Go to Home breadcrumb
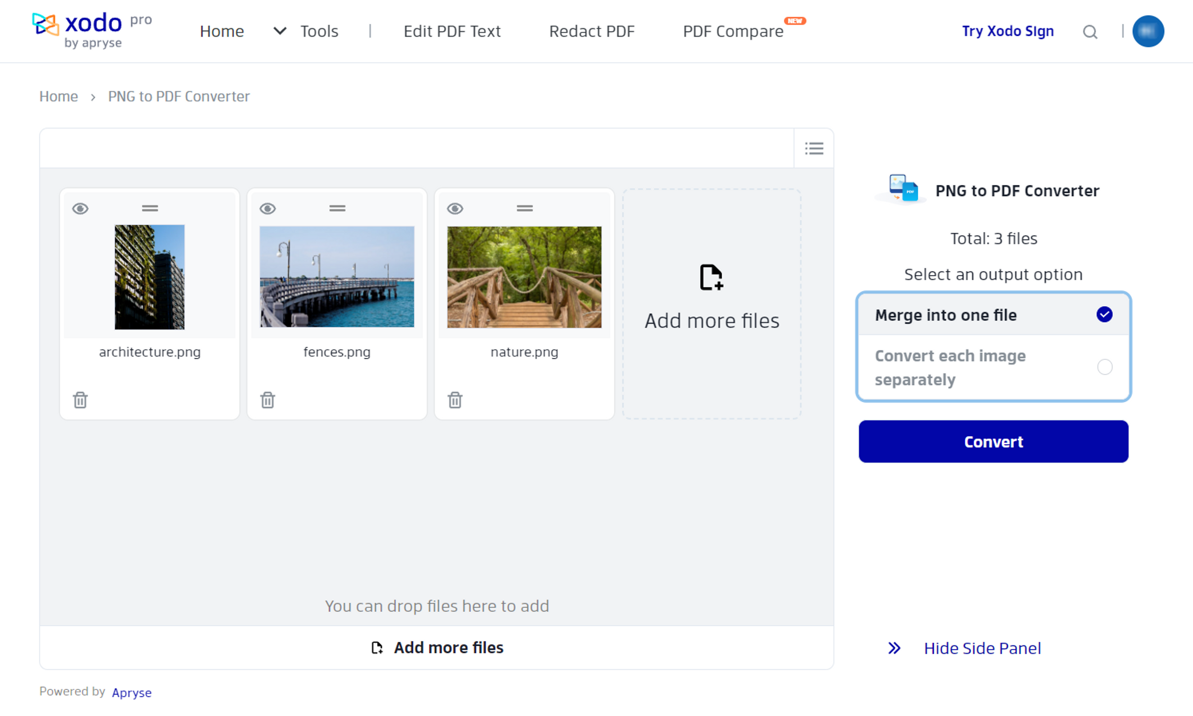 [x=58, y=97]
